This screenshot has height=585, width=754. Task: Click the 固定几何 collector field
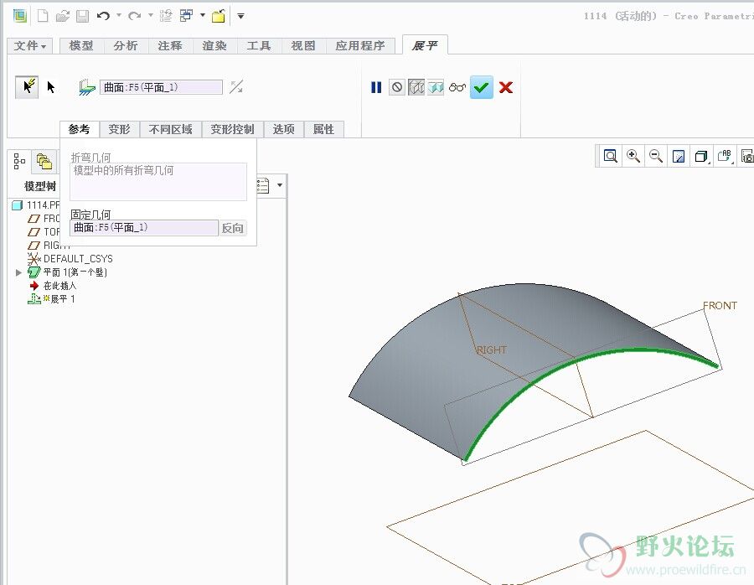click(x=144, y=228)
